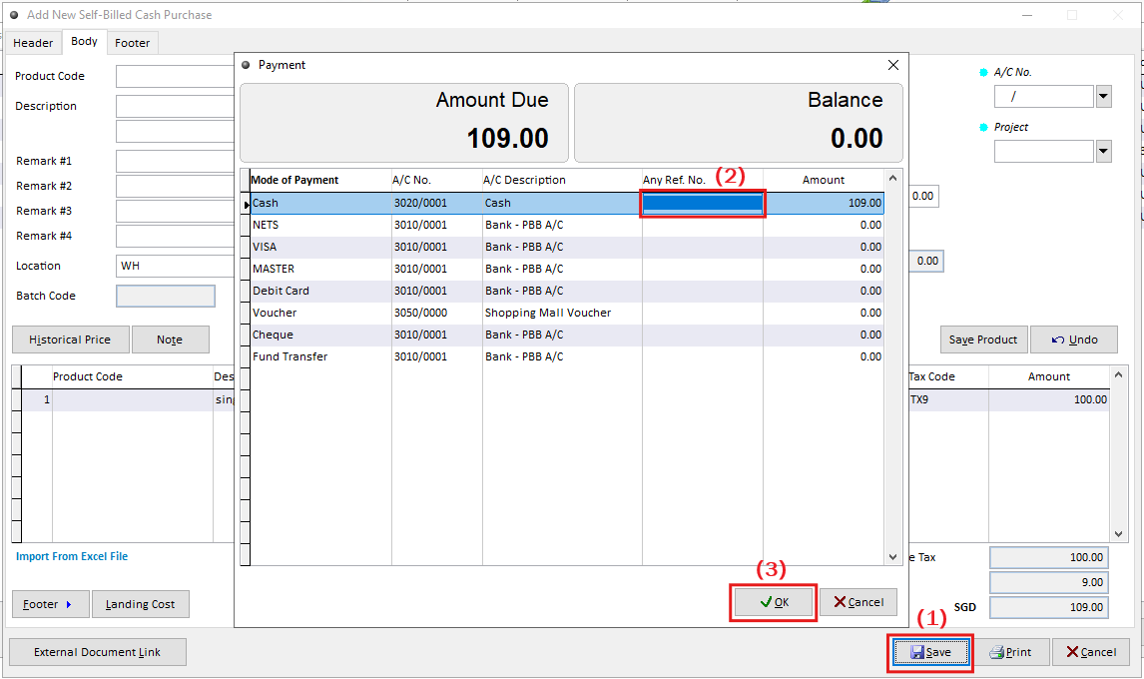The width and height of the screenshot is (1144, 679).
Task: Click the row indicator arrow beside Cash
Action: (x=246, y=204)
